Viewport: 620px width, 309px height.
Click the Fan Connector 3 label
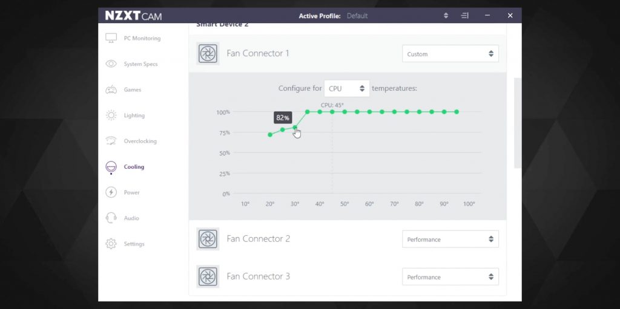tap(258, 276)
